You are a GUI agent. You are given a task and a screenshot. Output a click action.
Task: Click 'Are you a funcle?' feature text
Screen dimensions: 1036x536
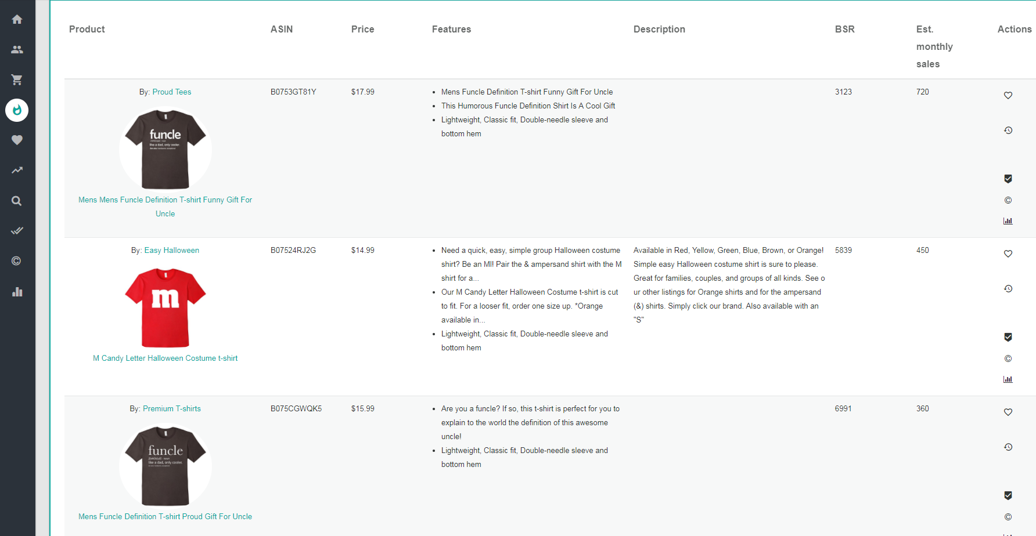[x=530, y=422]
